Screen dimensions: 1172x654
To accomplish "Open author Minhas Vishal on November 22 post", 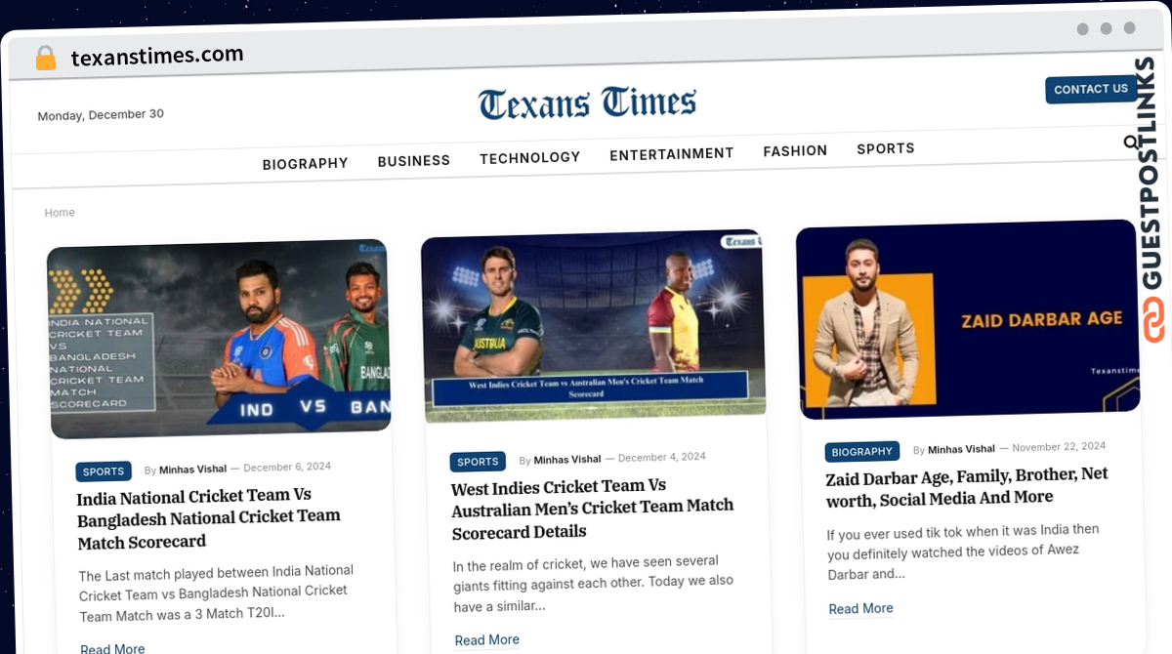I will pyautogui.click(x=961, y=449).
